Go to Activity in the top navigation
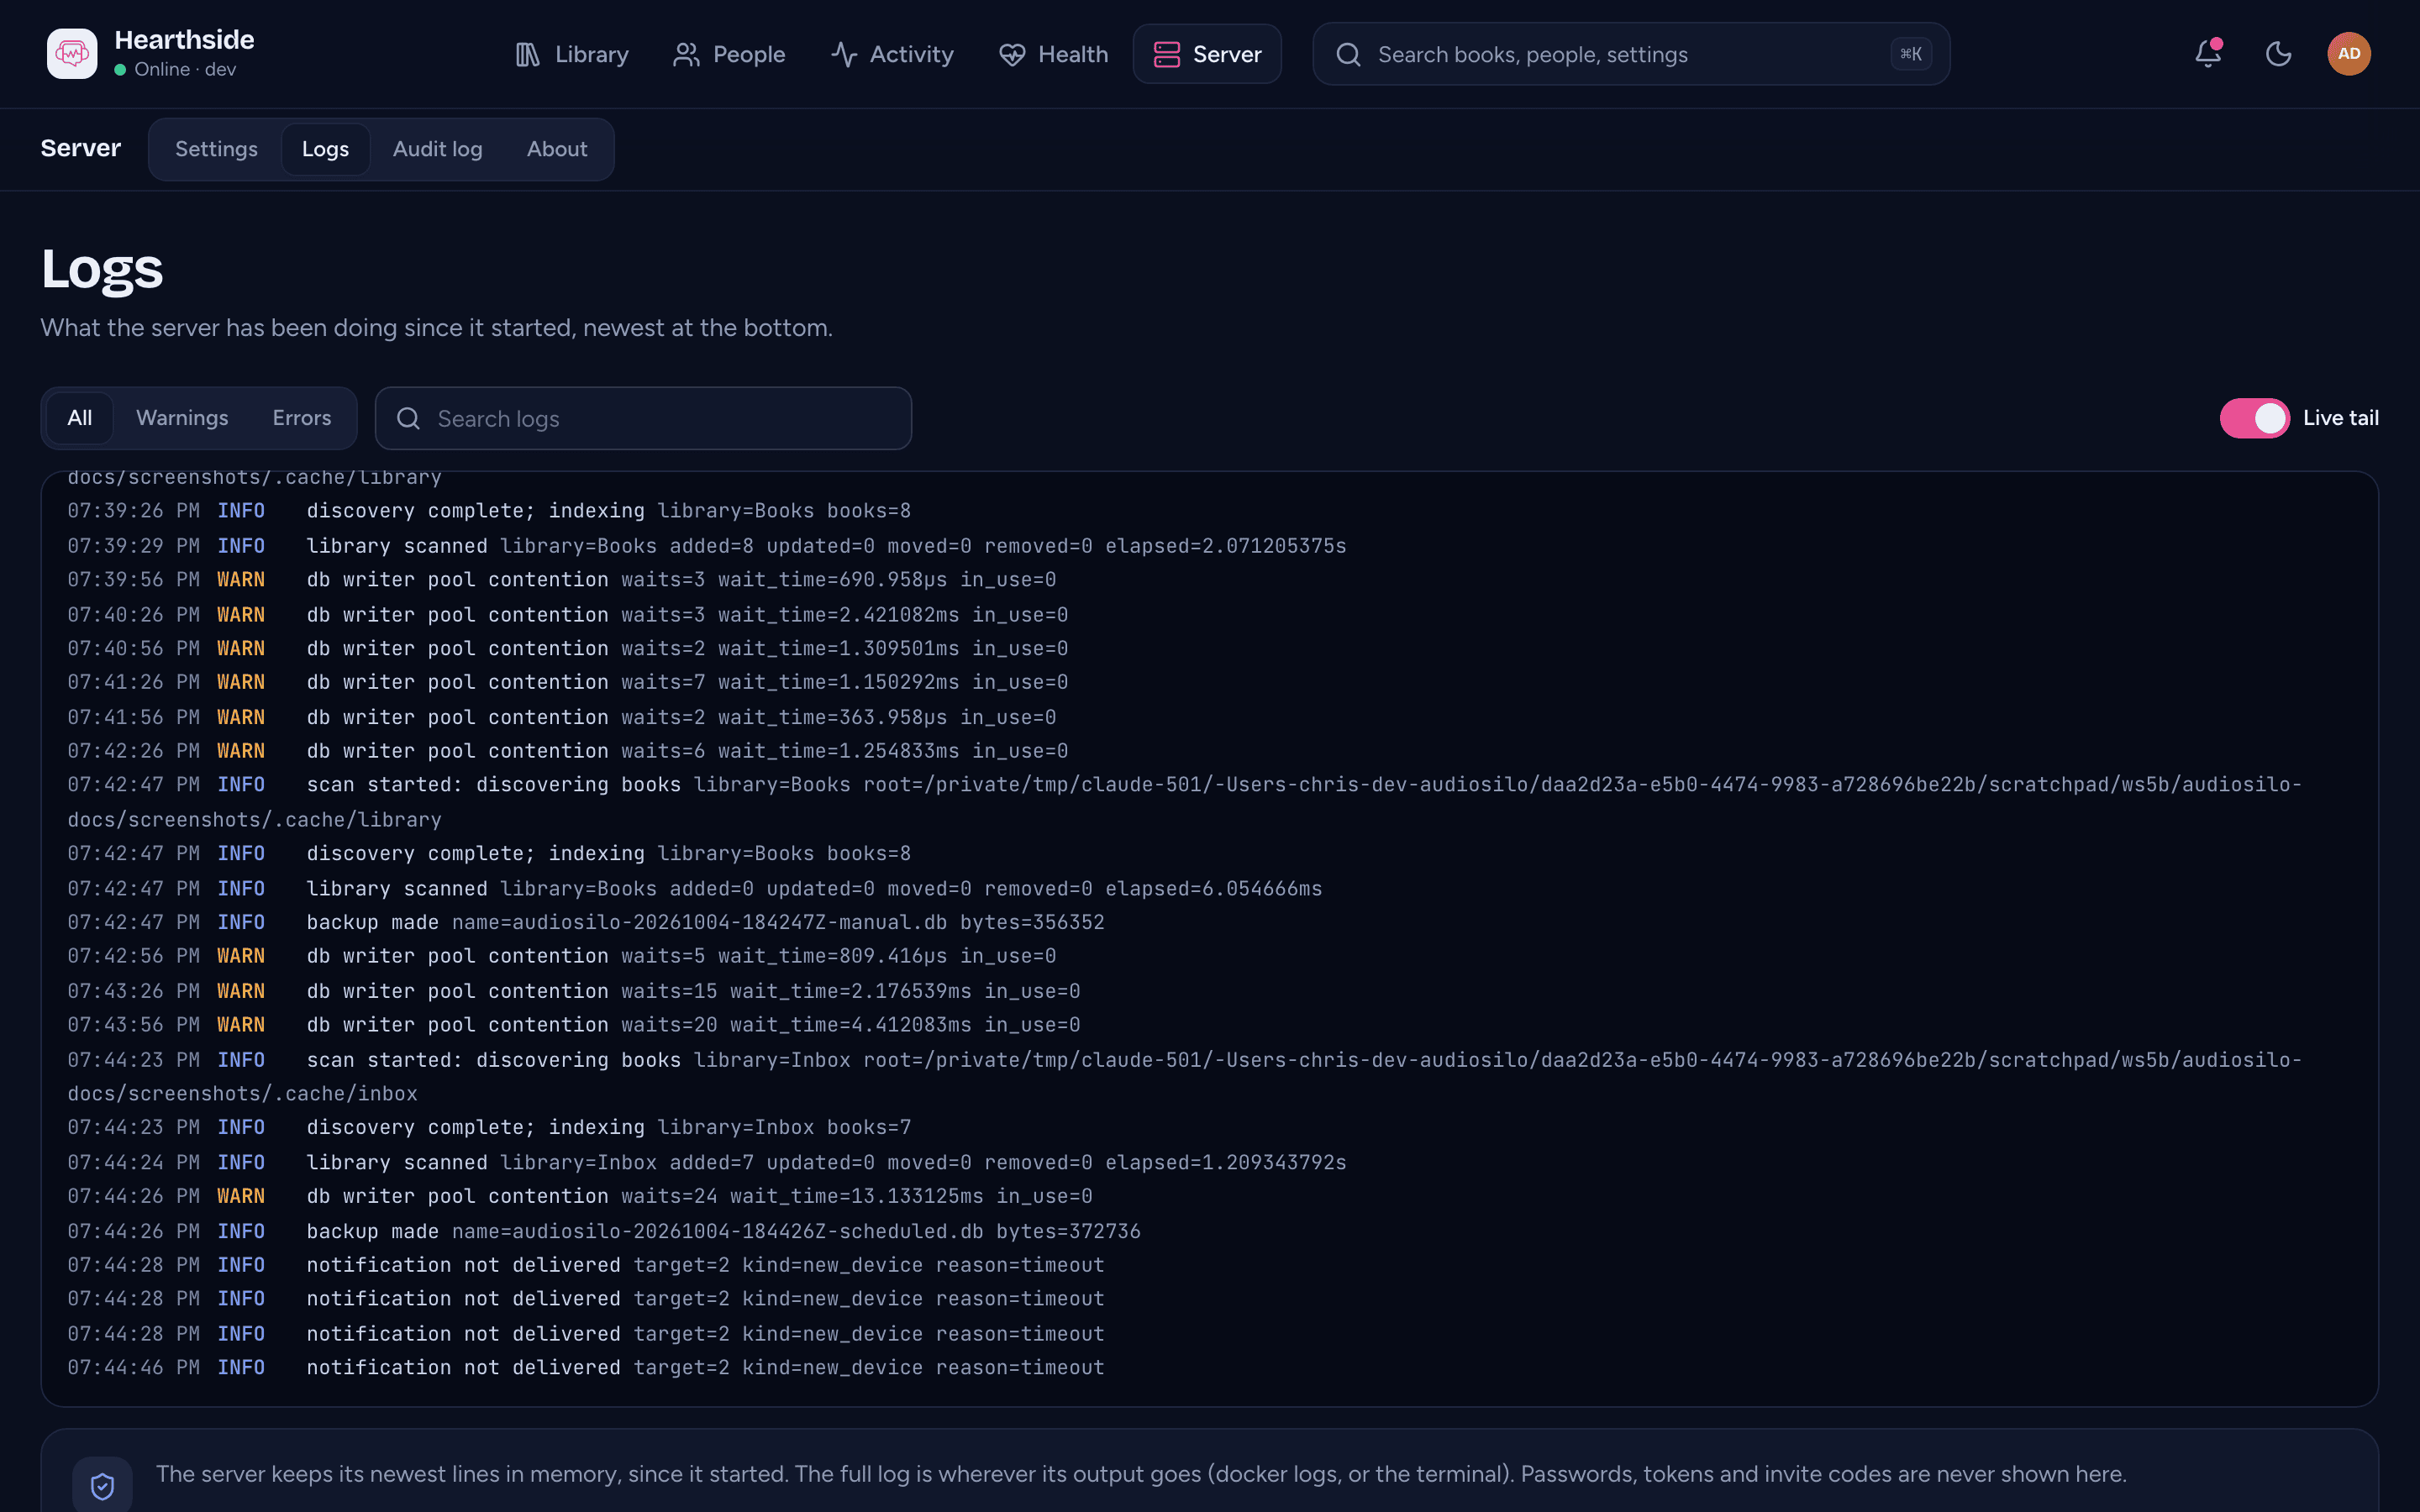Image resolution: width=2420 pixels, height=1512 pixels. pyautogui.click(x=891, y=54)
